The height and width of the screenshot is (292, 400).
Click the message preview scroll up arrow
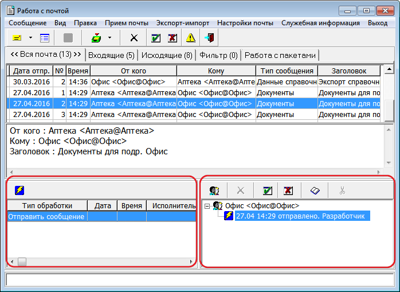(389, 130)
